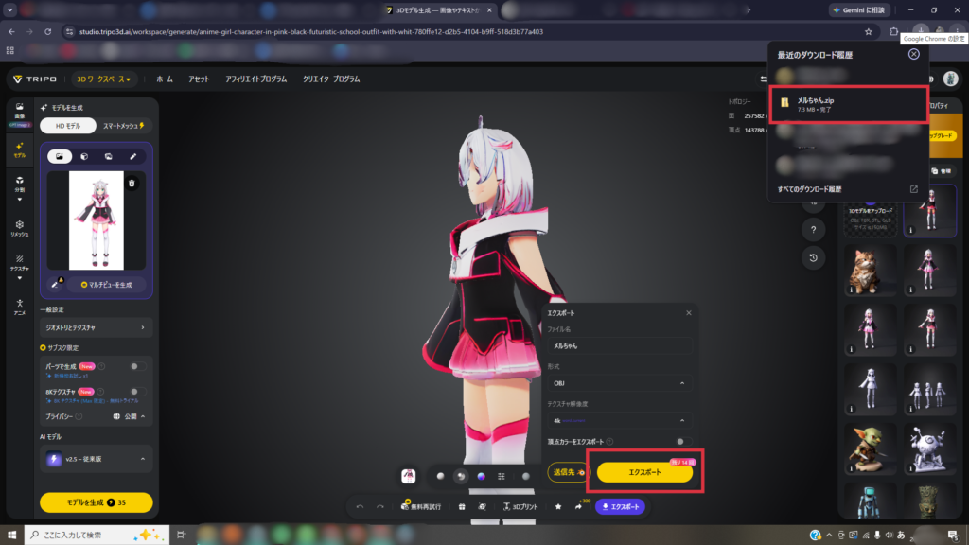Open the 形式 OBJ format dropdown

coord(619,383)
